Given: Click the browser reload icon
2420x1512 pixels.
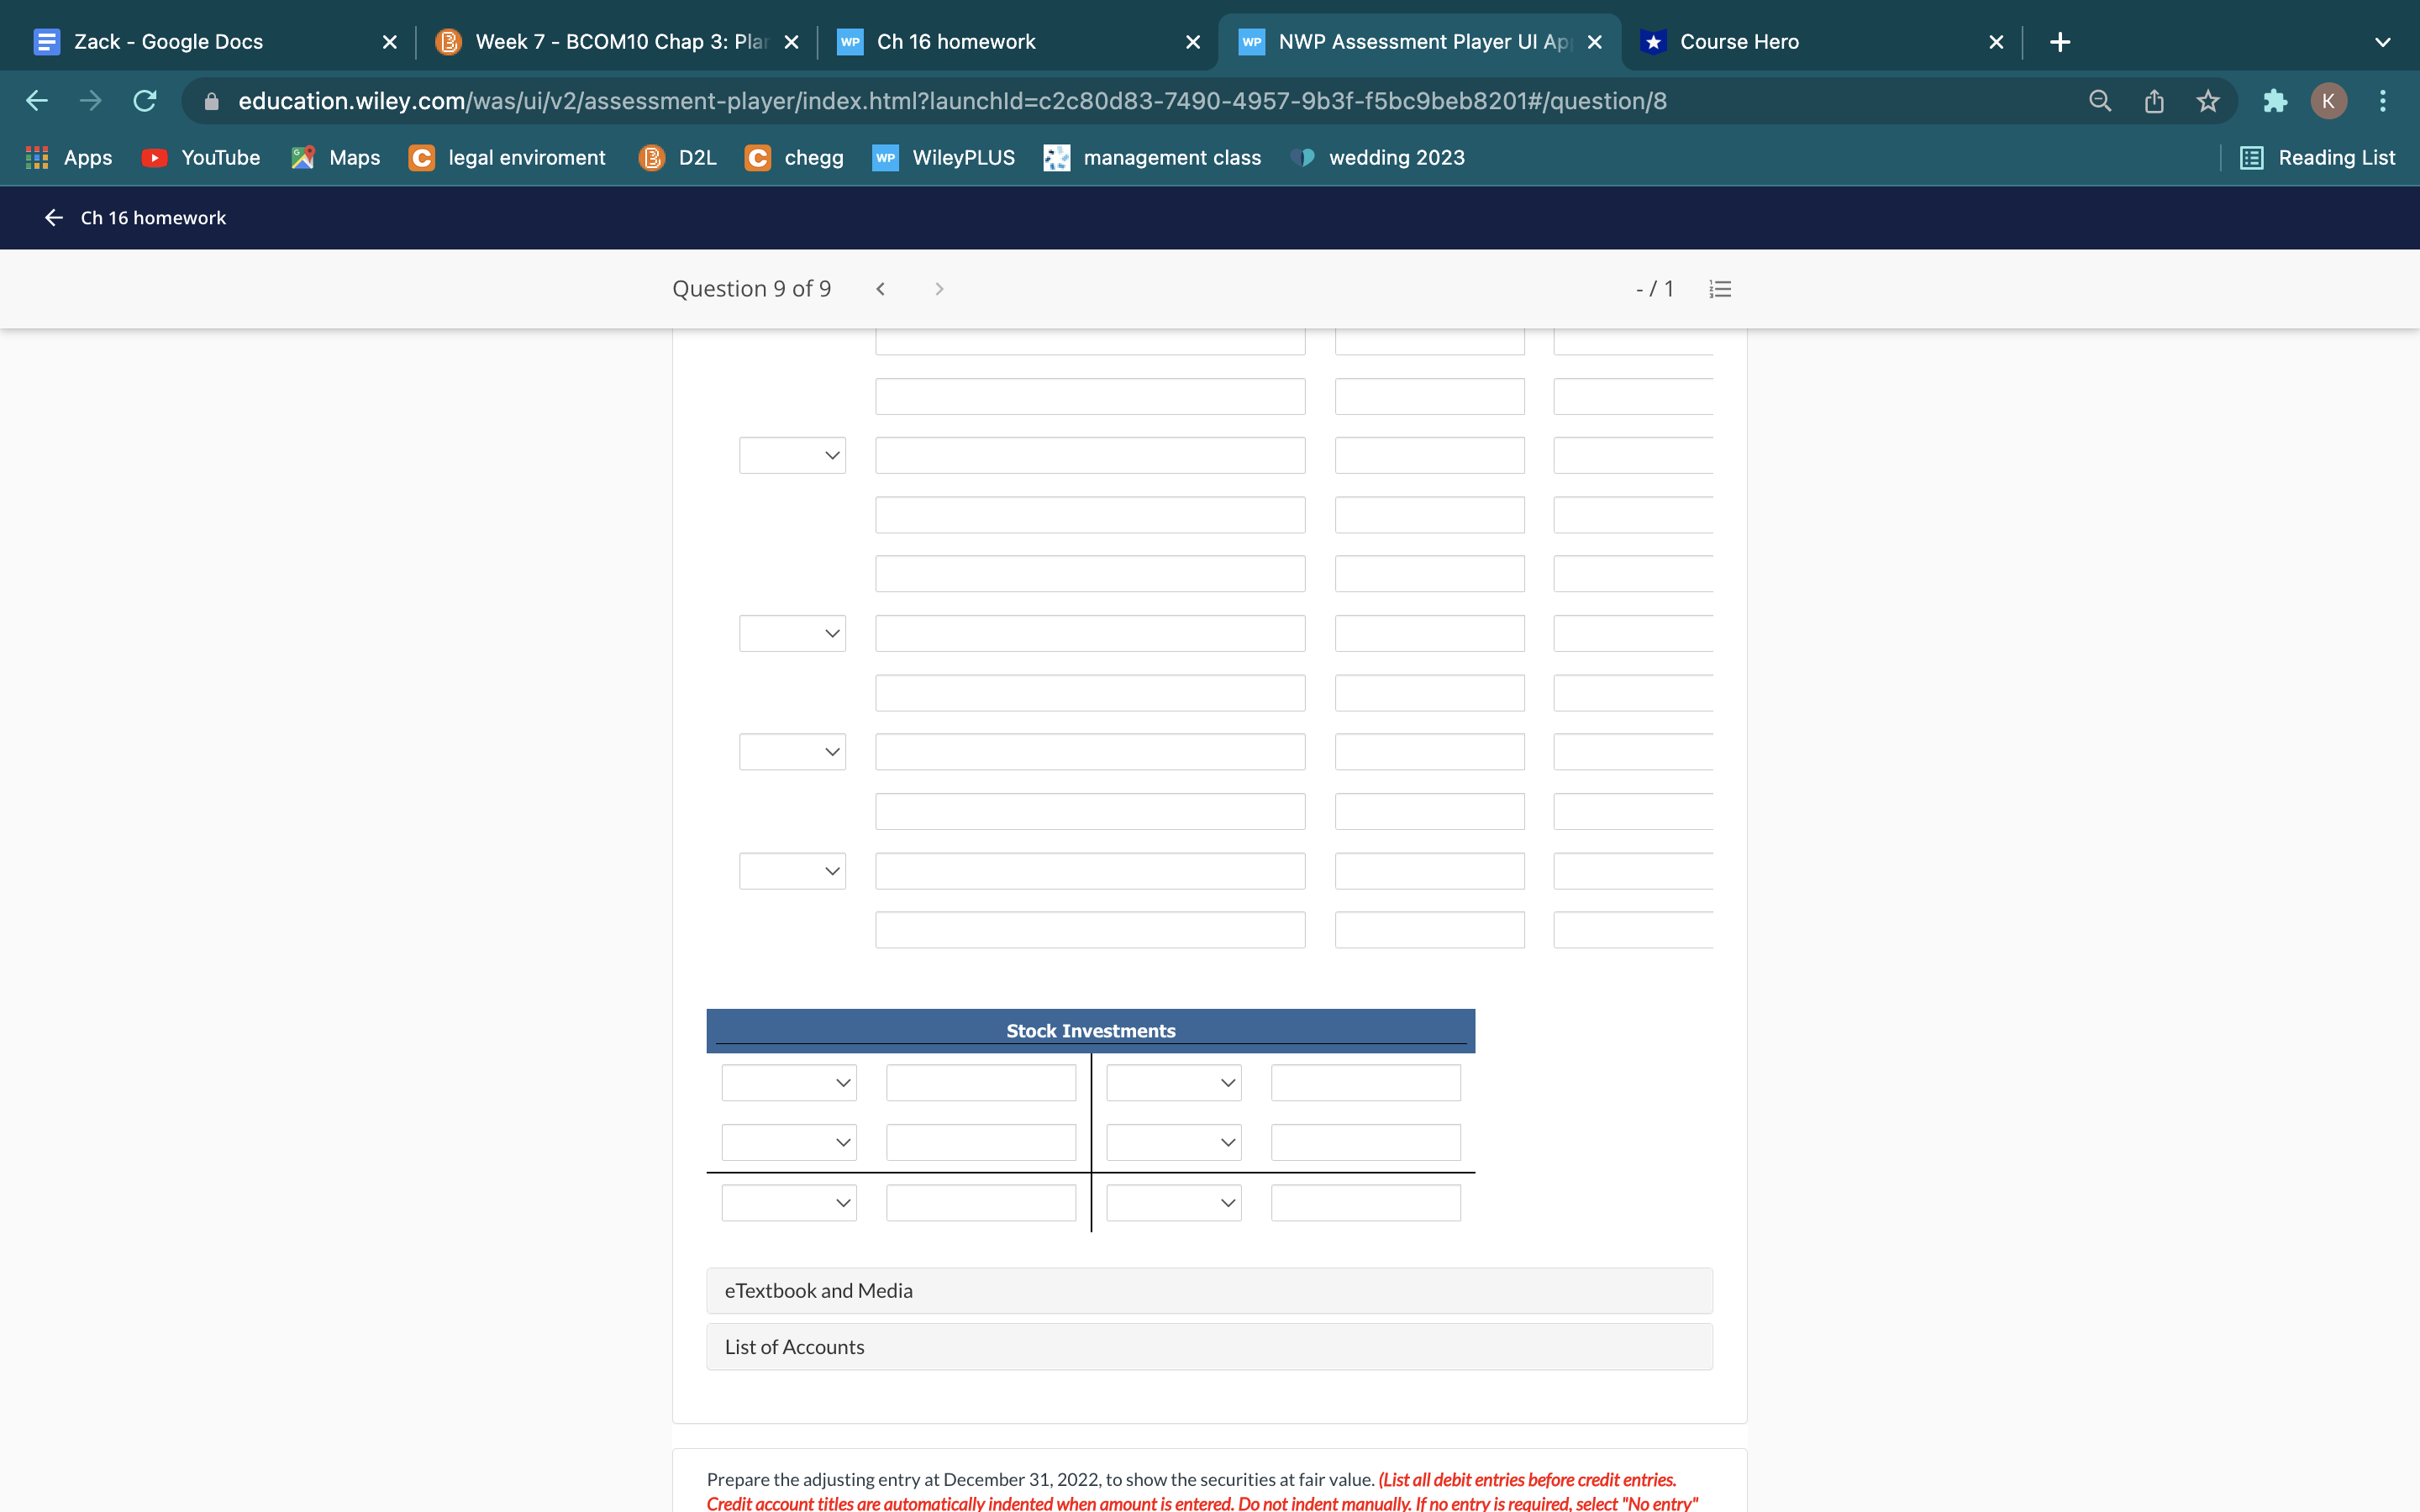Looking at the screenshot, I should (145, 101).
